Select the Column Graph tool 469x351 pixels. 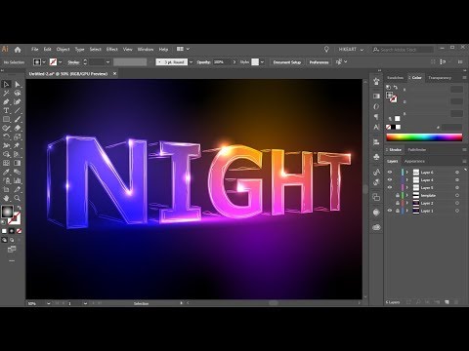point(18,180)
